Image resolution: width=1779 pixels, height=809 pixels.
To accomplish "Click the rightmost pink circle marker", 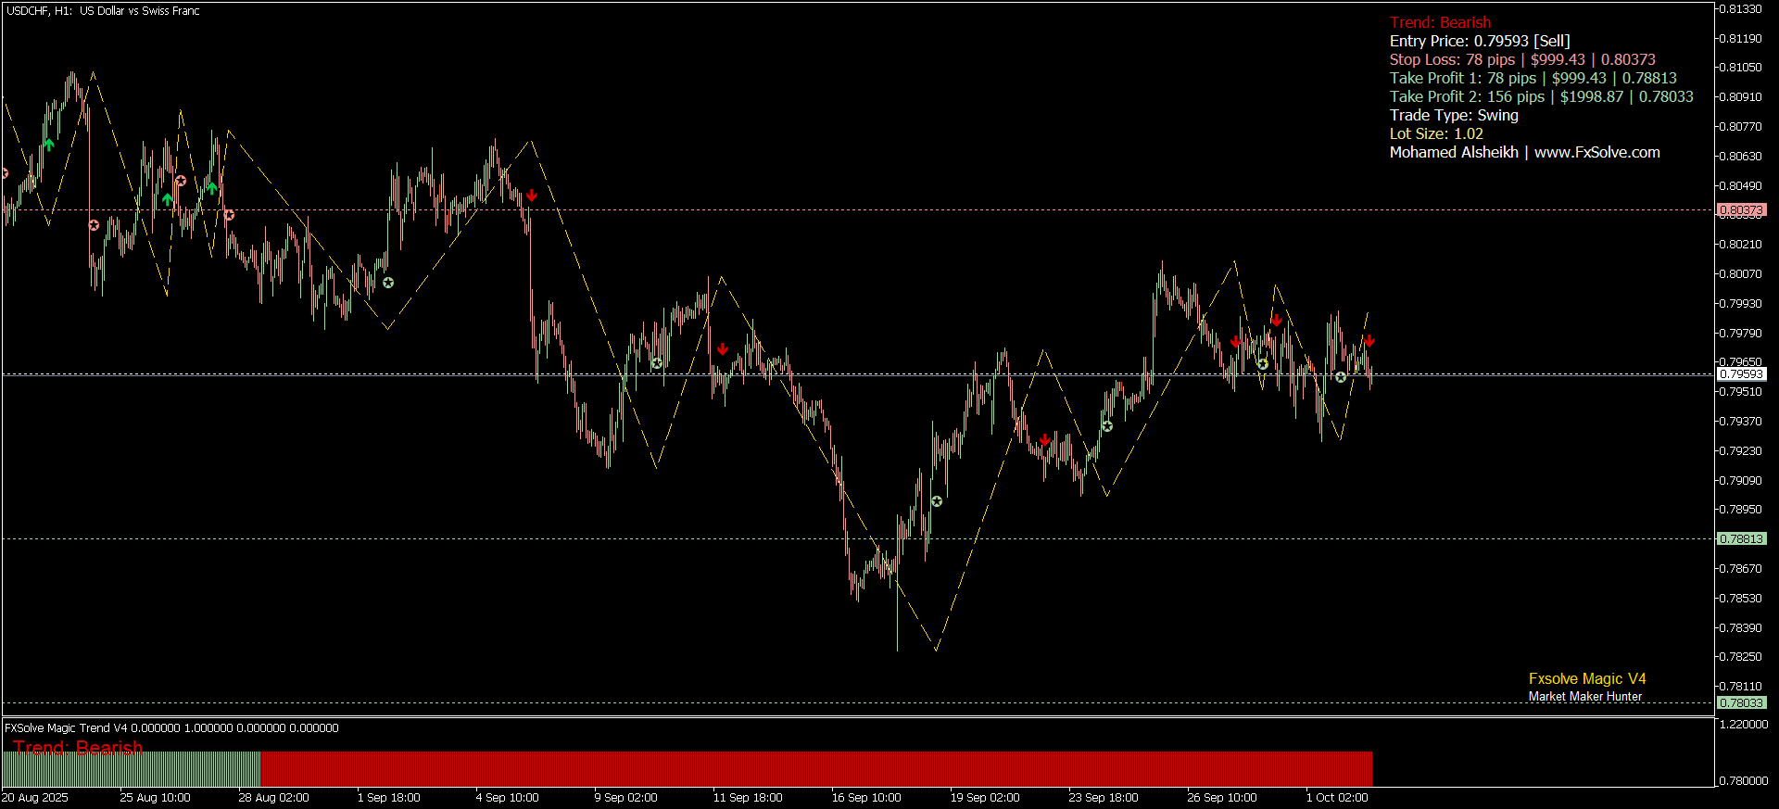I will coord(229,215).
